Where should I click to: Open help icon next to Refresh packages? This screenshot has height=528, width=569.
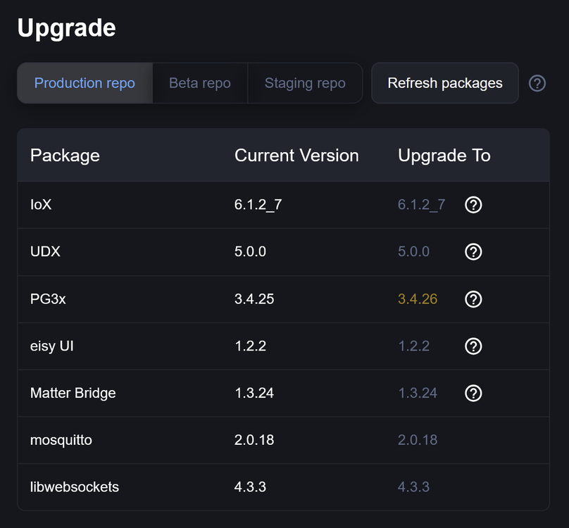[x=537, y=83]
